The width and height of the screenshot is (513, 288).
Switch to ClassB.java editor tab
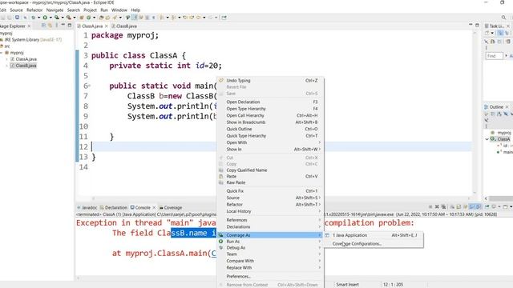tap(124, 26)
